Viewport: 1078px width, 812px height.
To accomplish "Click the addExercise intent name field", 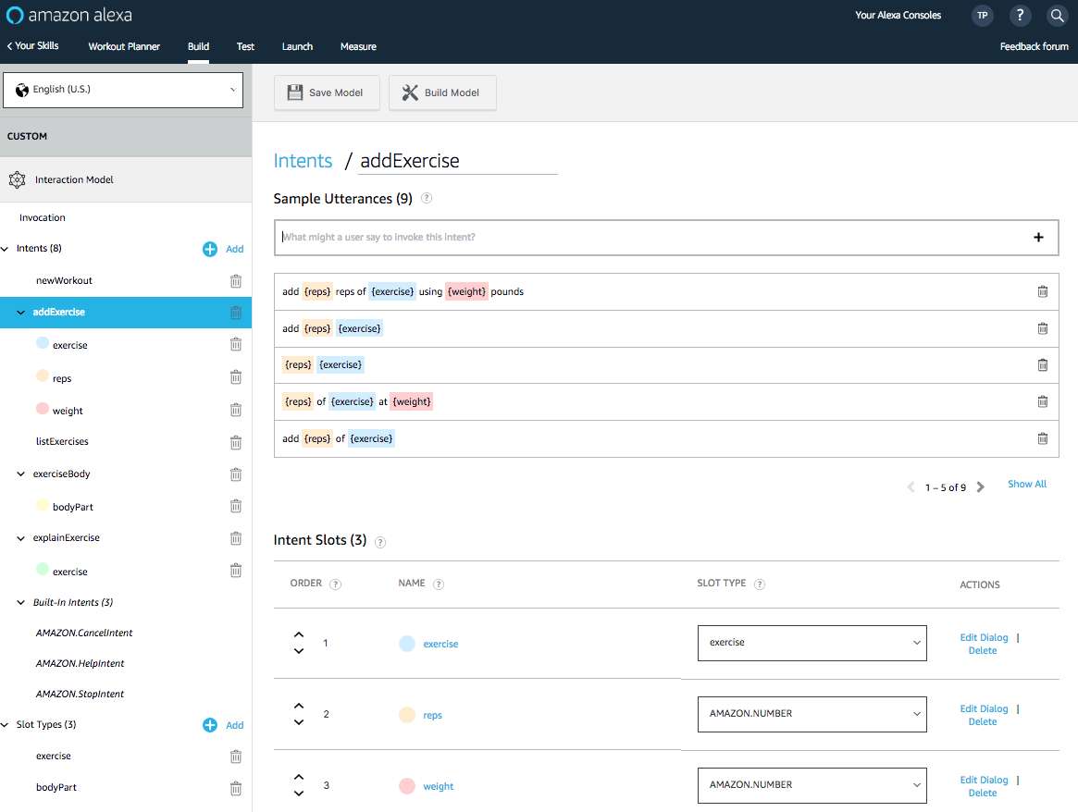I will (457, 162).
